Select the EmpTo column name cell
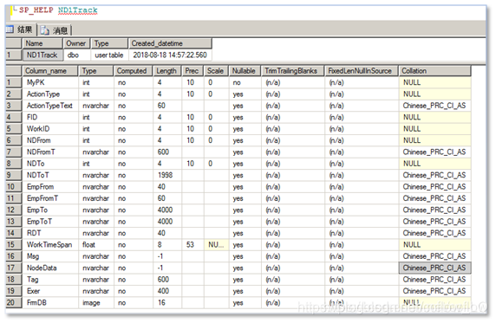Image resolution: width=496 pixels, height=323 pixels. [x=50, y=210]
